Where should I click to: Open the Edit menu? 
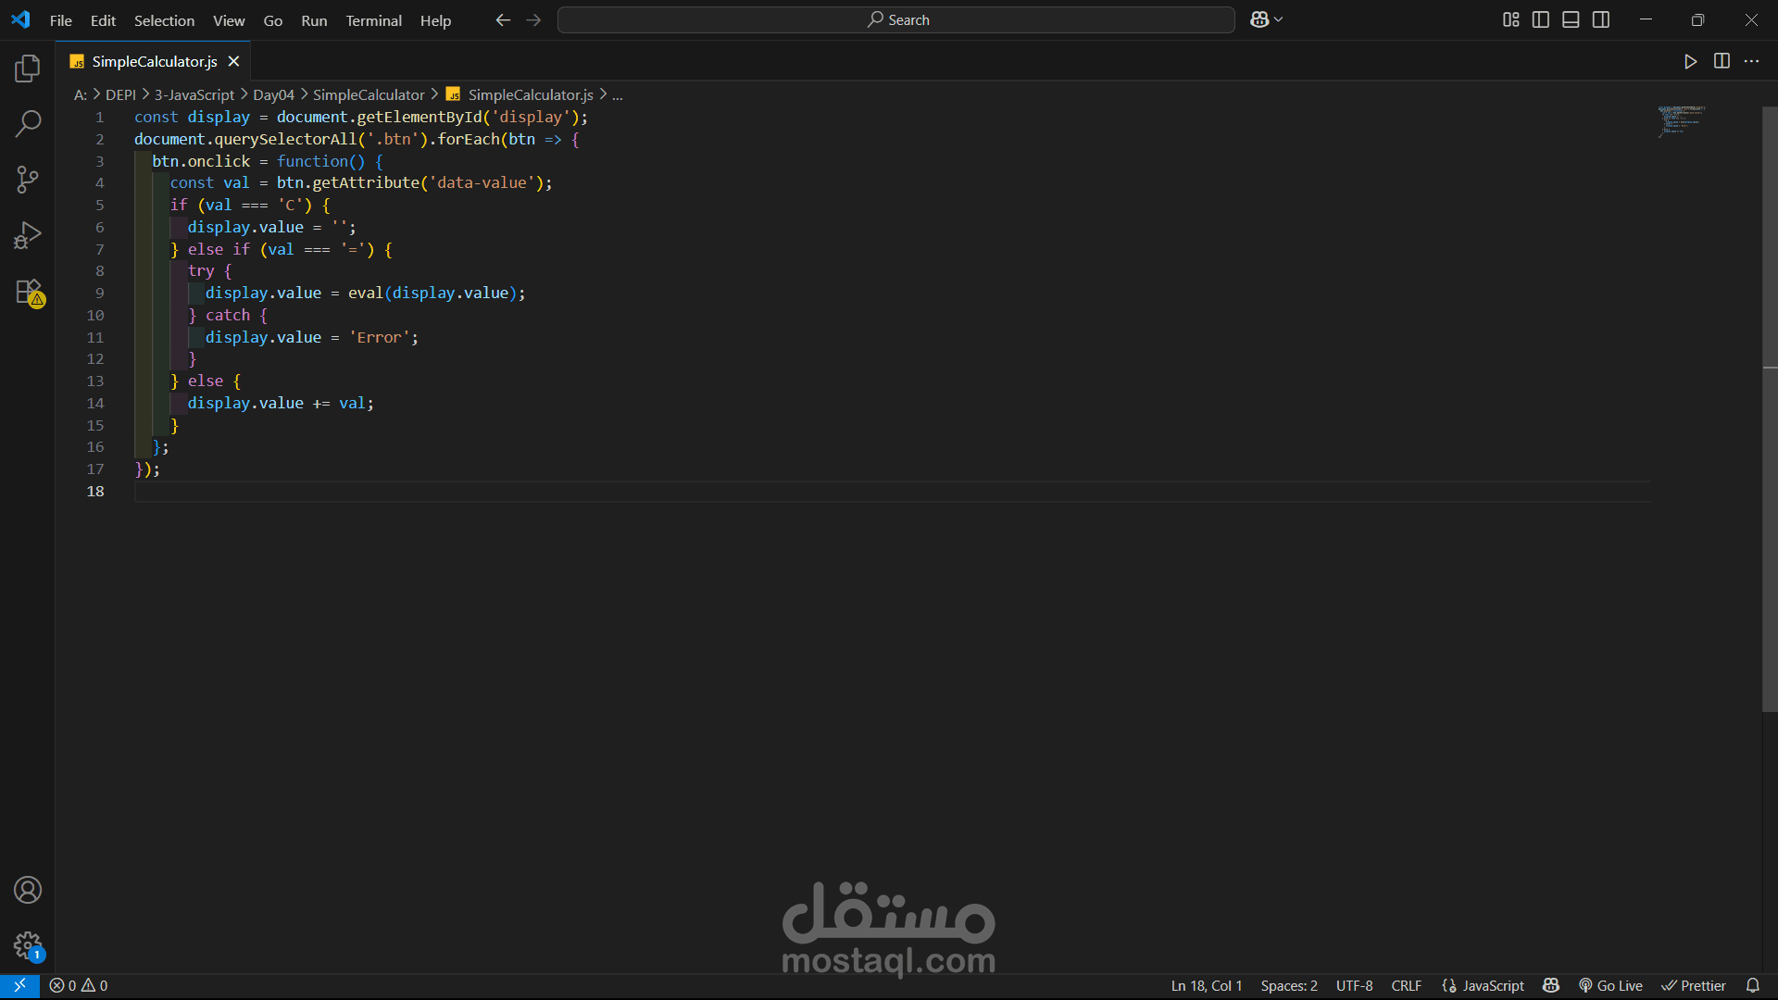pos(103,20)
